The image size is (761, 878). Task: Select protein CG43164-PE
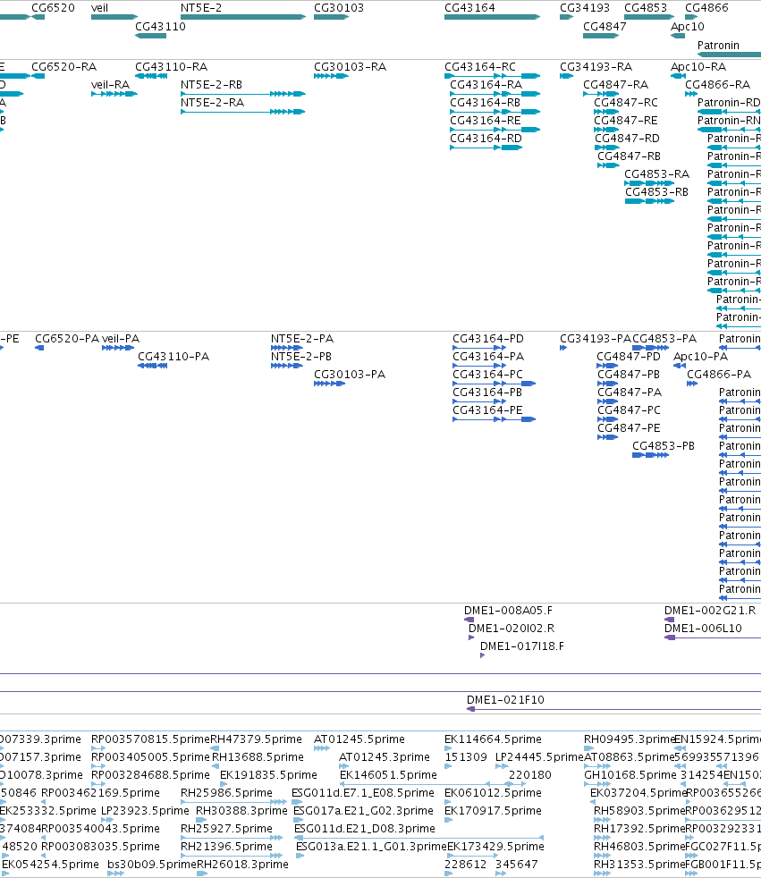pyautogui.click(x=495, y=420)
